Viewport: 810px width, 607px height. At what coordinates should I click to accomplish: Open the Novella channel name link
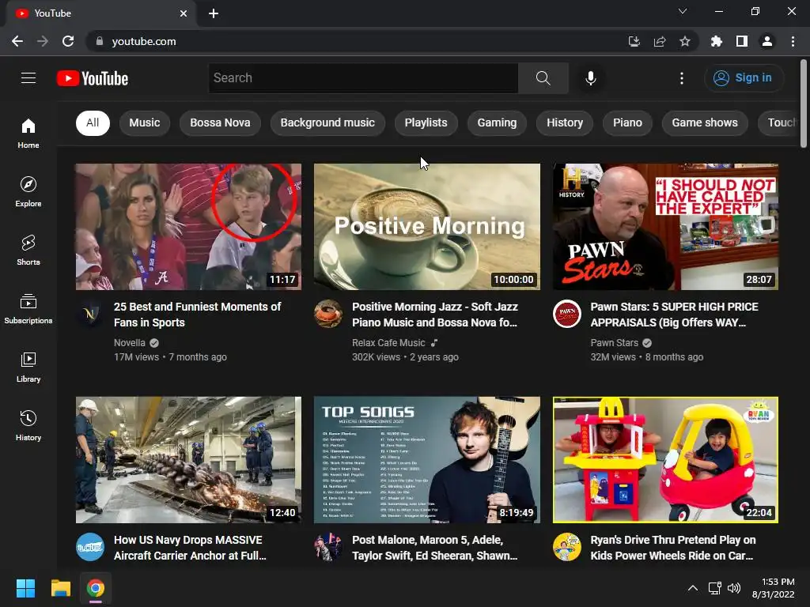(x=129, y=343)
